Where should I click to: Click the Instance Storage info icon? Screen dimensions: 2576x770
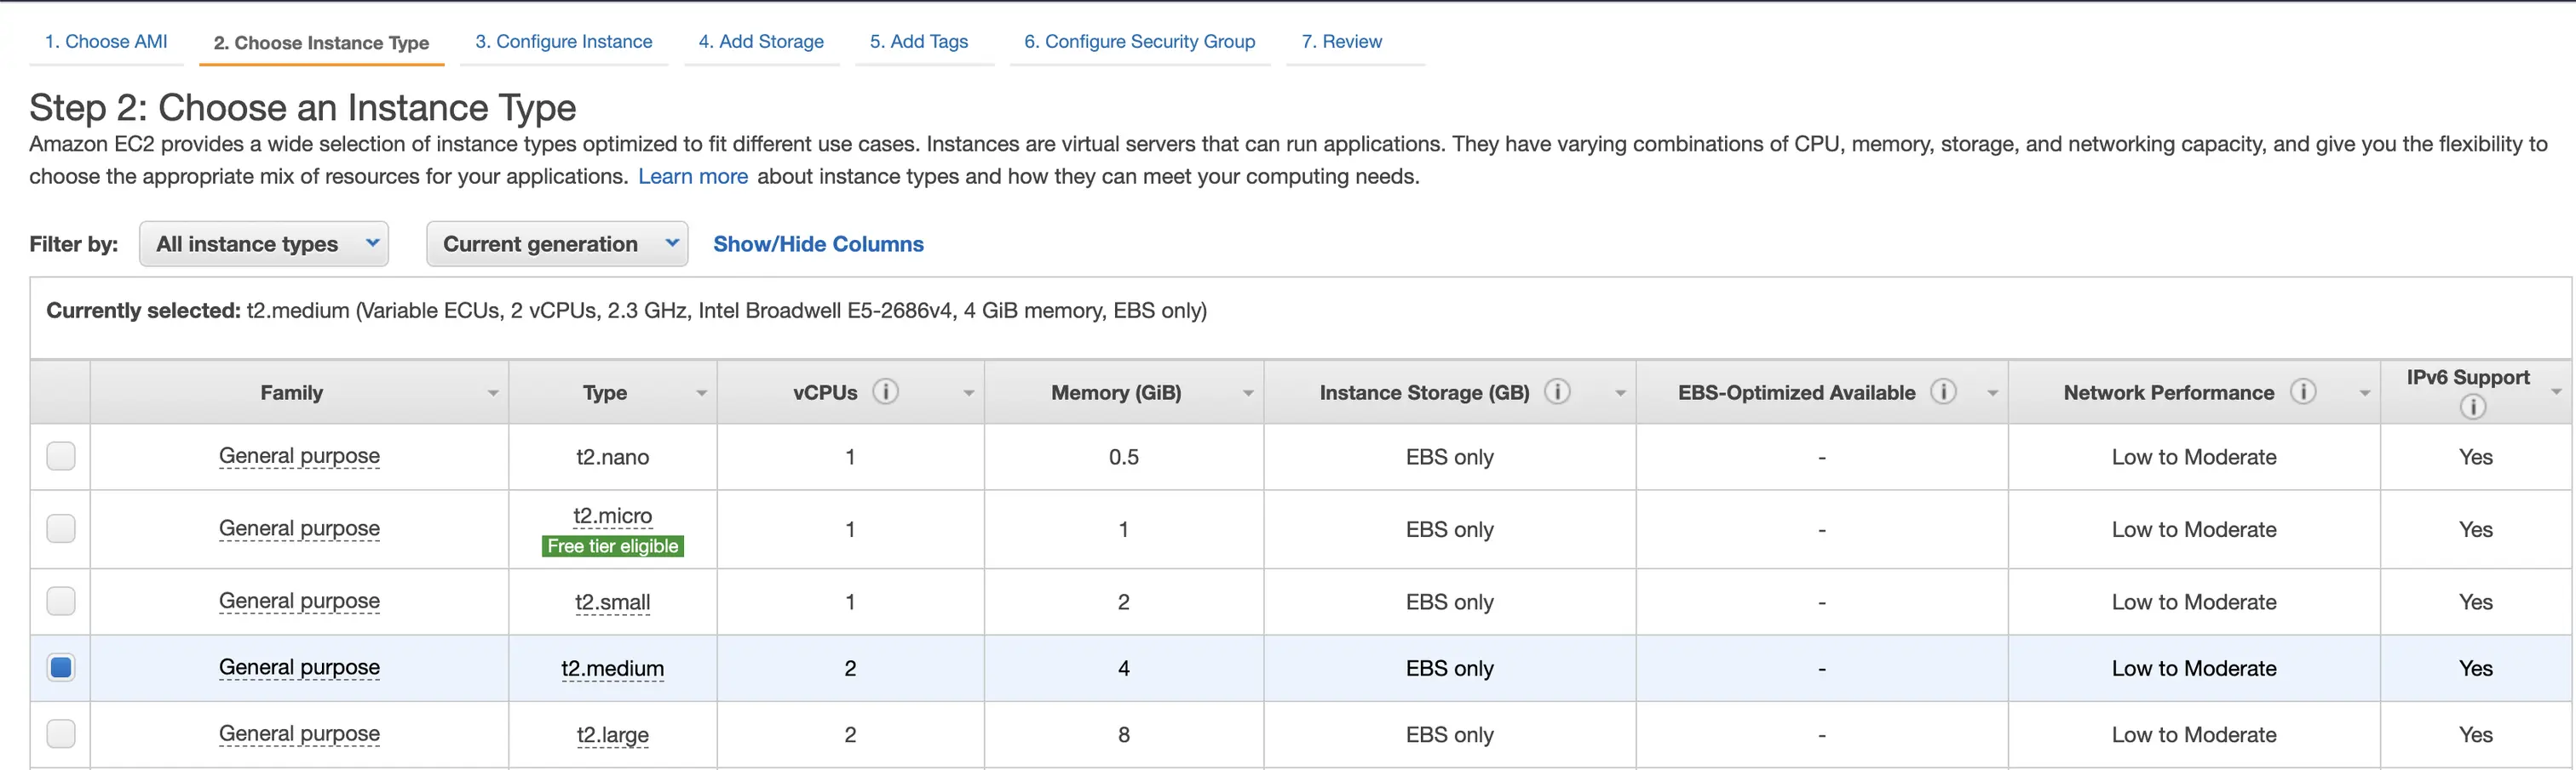[x=1557, y=391]
